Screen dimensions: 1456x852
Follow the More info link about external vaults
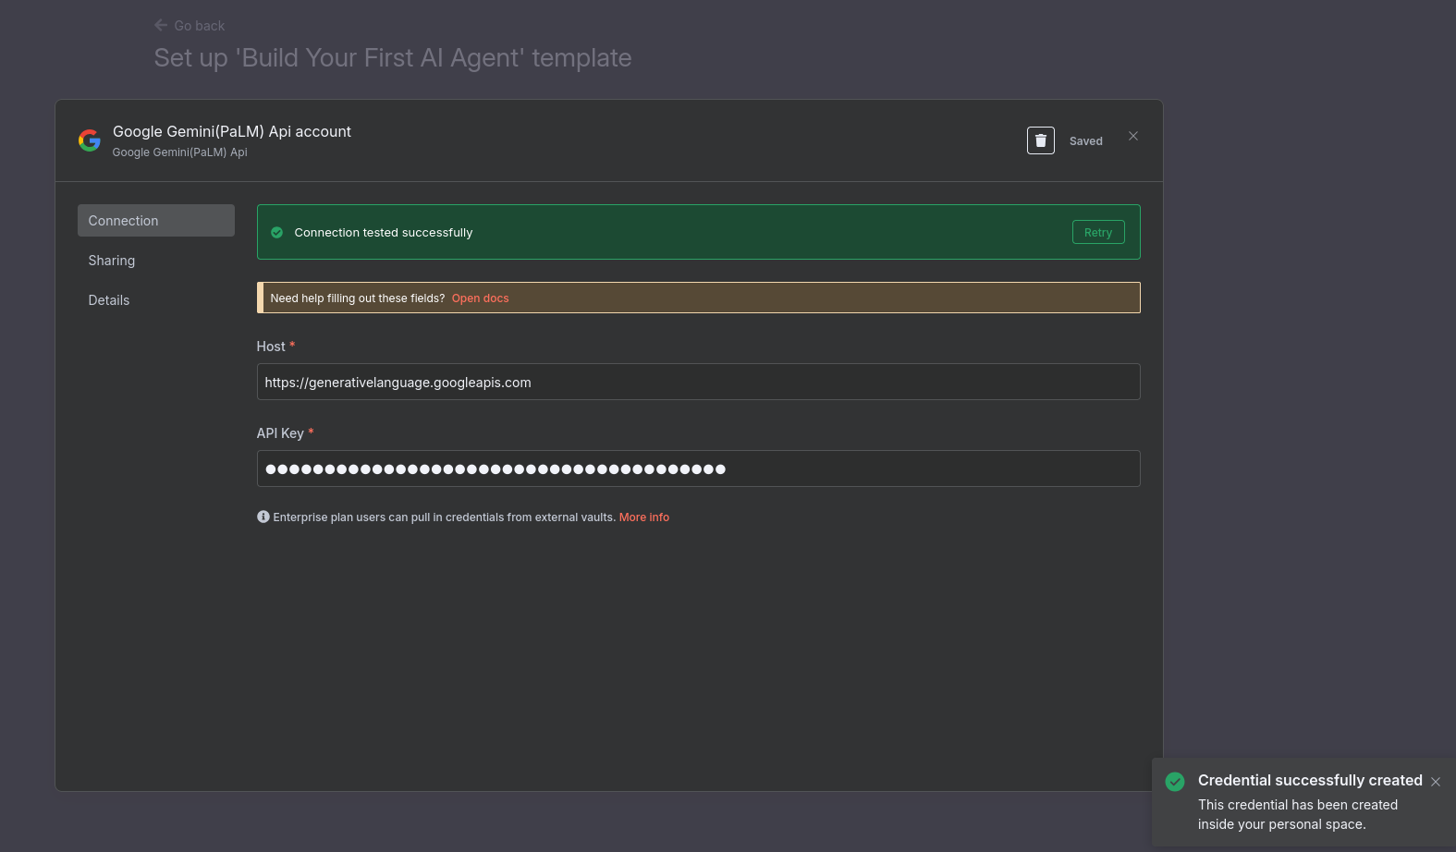pos(643,517)
